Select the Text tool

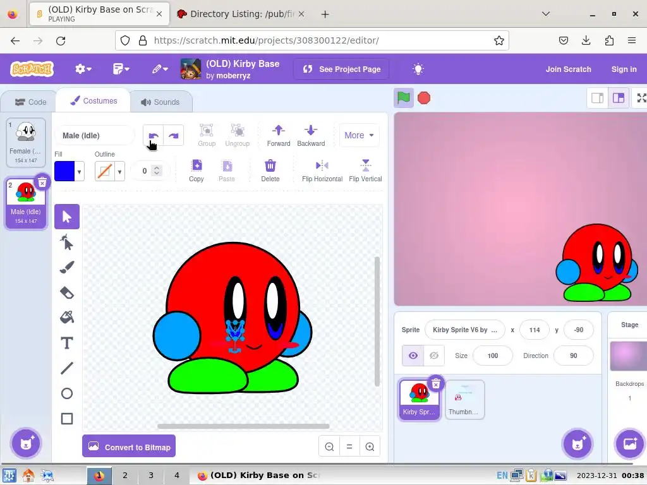coord(67,343)
